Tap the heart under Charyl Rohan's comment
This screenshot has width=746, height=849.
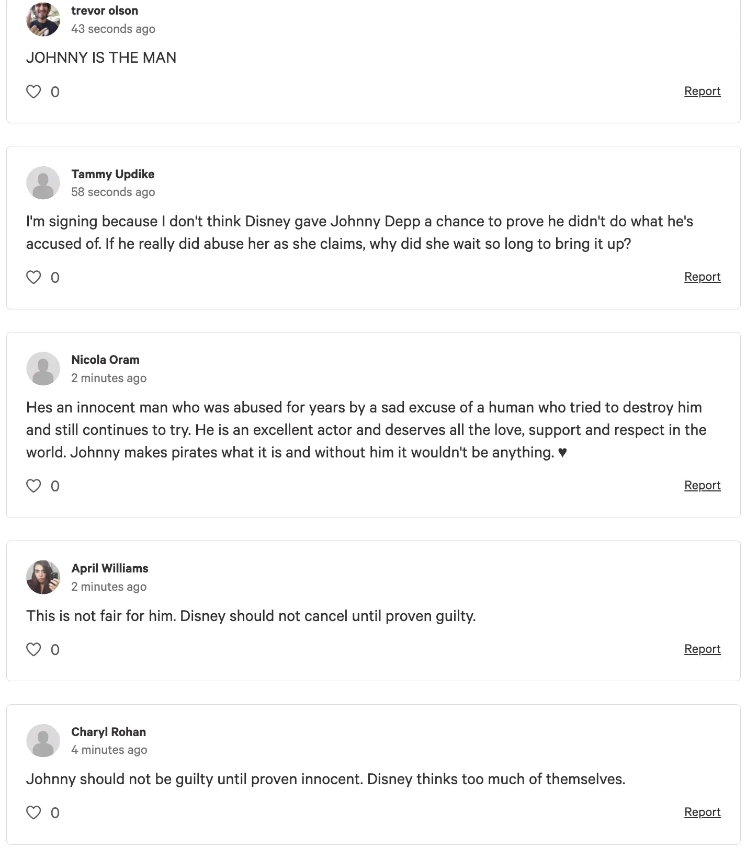pos(33,813)
